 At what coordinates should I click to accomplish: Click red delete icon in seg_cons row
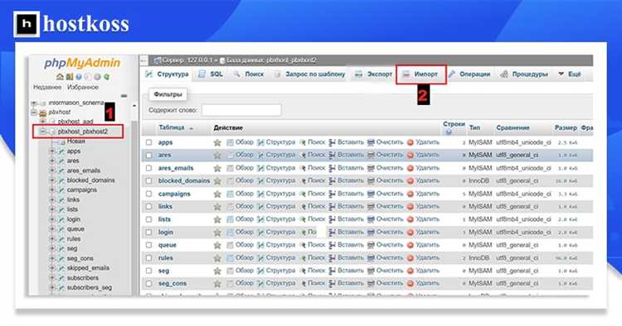pos(411,283)
